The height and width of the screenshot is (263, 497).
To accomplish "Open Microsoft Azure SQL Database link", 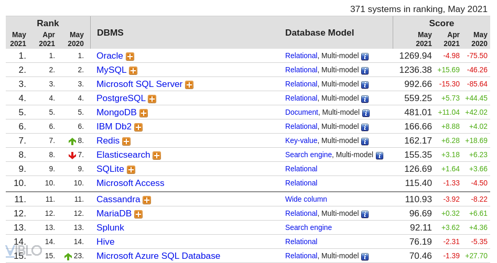I will click(x=158, y=256).
